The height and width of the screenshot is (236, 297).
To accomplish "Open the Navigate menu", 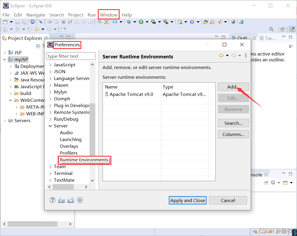I will (36, 15).
